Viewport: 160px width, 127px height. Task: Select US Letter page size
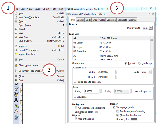pyautogui.click(x=111, y=43)
